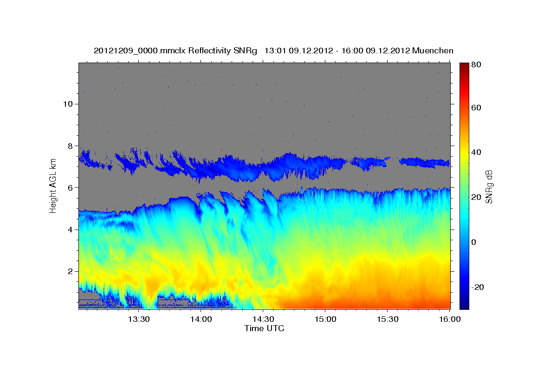
Task: Click the 14:30 time tick label
Action: (263, 319)
